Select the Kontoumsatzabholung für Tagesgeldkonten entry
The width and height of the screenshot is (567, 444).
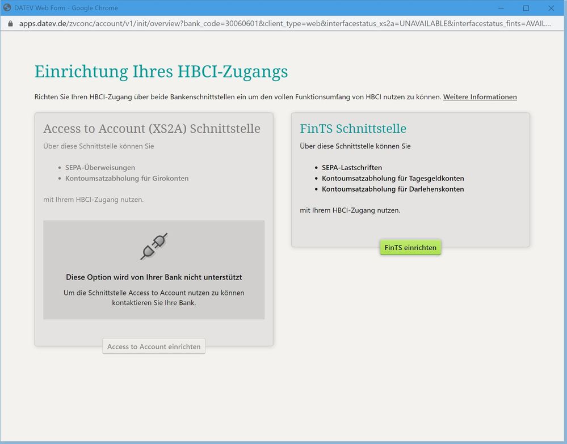[393, 178]
